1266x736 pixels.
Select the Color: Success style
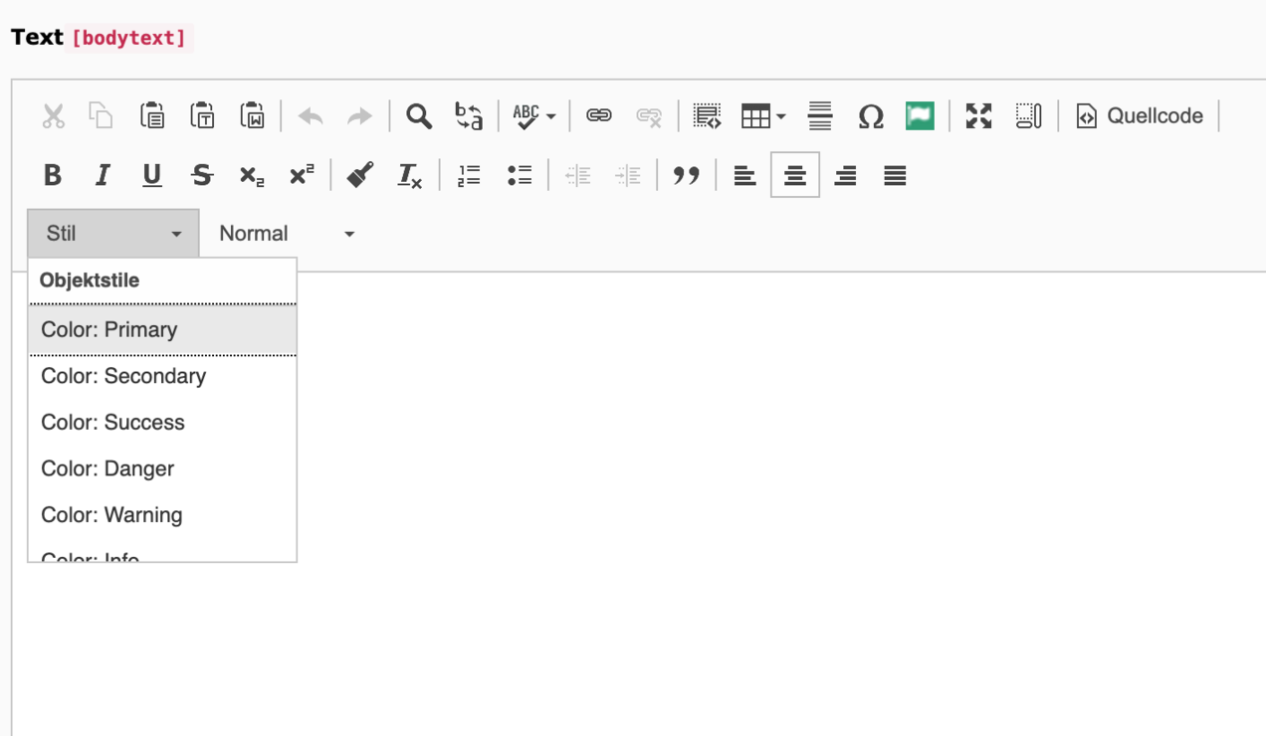[111, 422]
